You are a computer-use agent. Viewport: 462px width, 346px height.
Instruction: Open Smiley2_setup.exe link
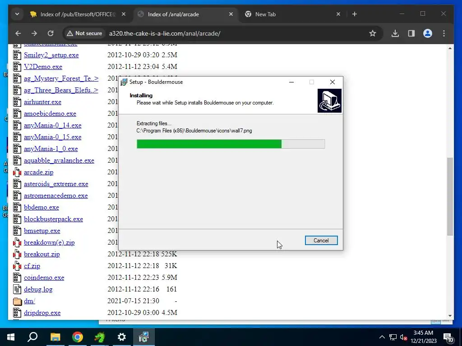[x=51, y=55]
